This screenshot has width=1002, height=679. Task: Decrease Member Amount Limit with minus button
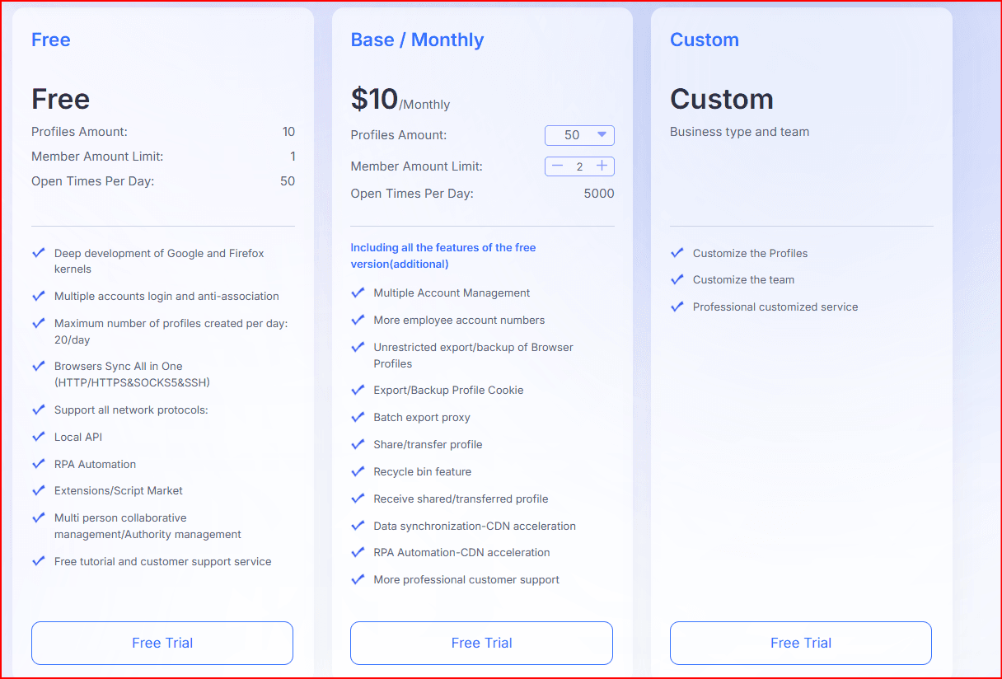558,166
